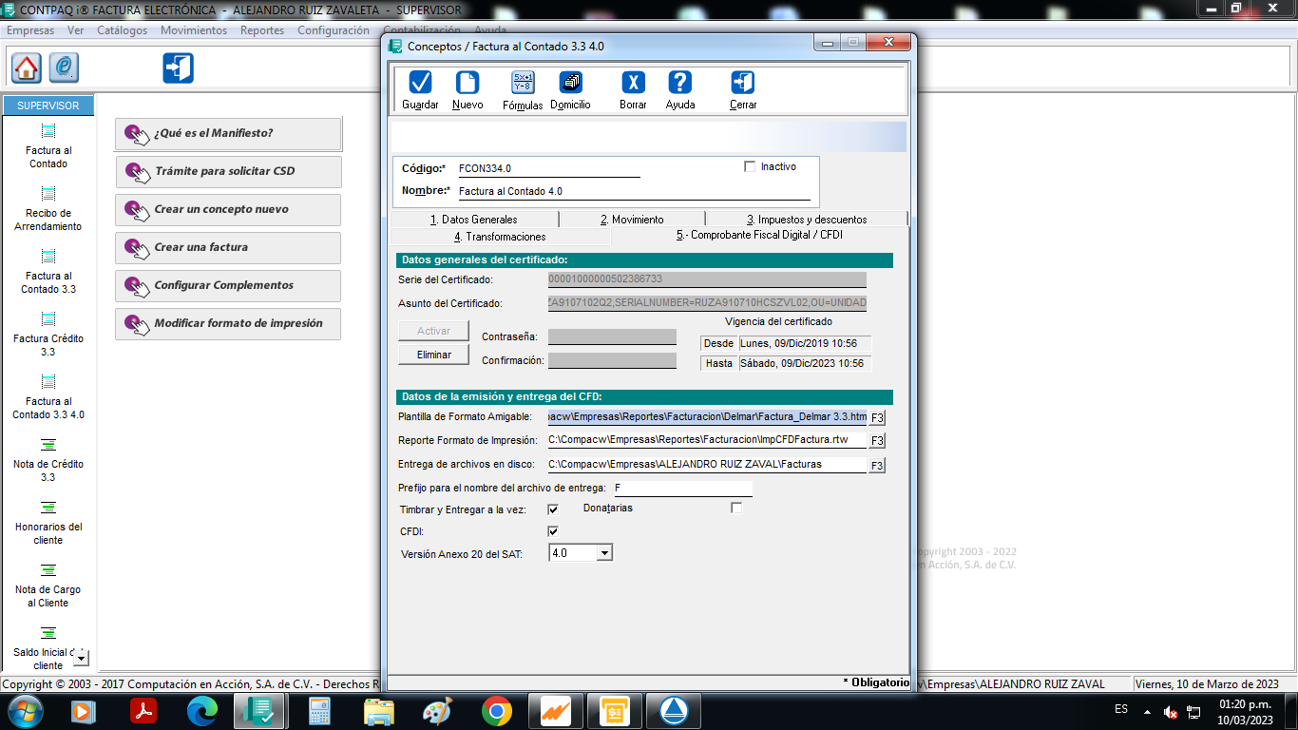Toggle the CFDI checkbox
Image resolution: width=1298 pixels, height=730 pixels.
coord(553,531)
